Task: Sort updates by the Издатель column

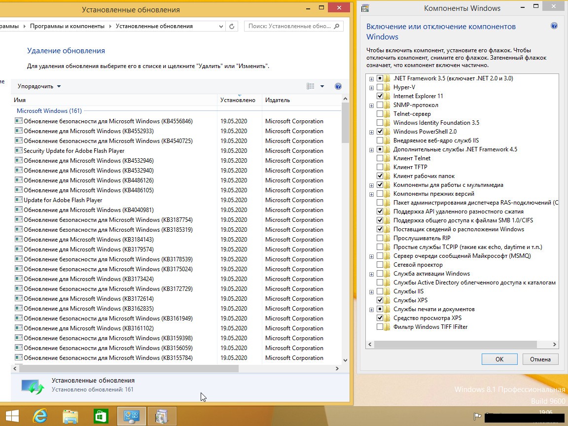Action: pyautogui.click(x=301, y=100)
